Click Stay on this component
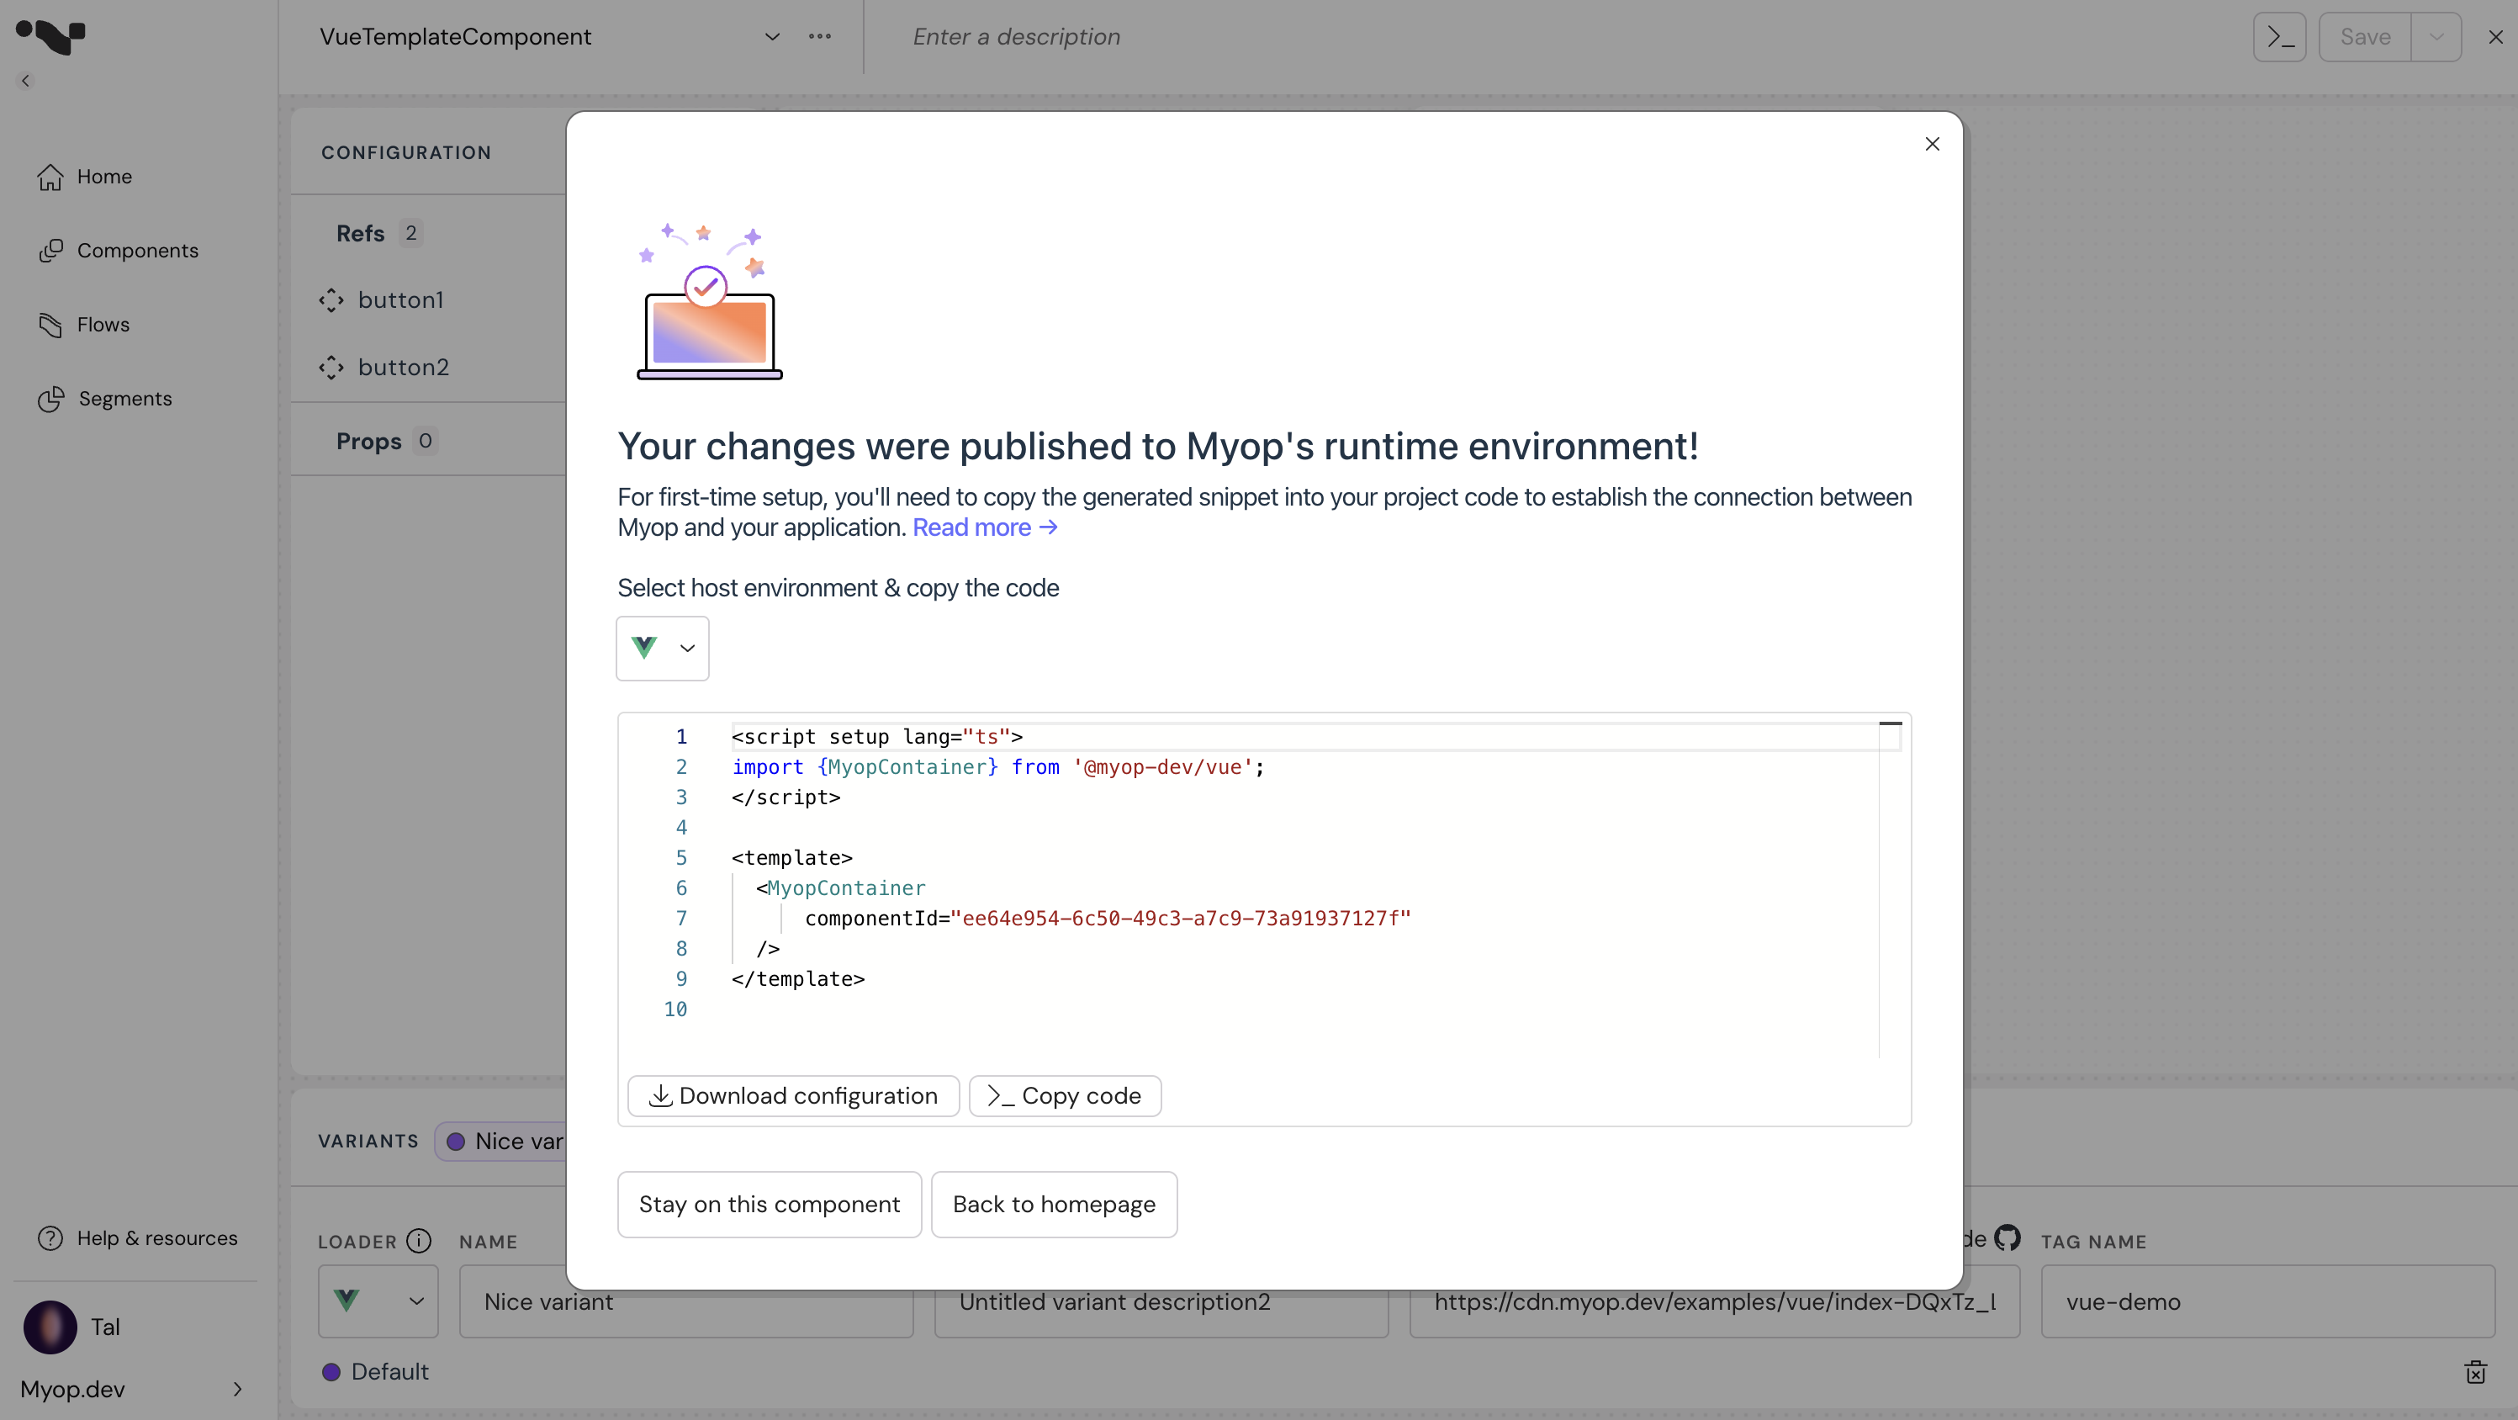The height and width of the screenshot is (1420, 2518). (x=770, y=1205)
